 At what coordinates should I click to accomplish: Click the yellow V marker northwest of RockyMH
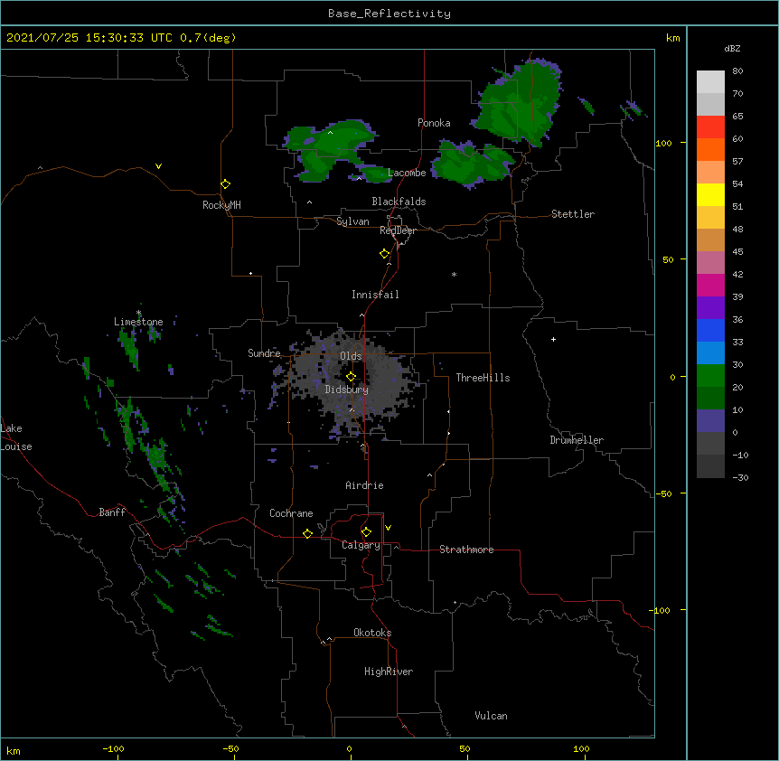[158, 166]
